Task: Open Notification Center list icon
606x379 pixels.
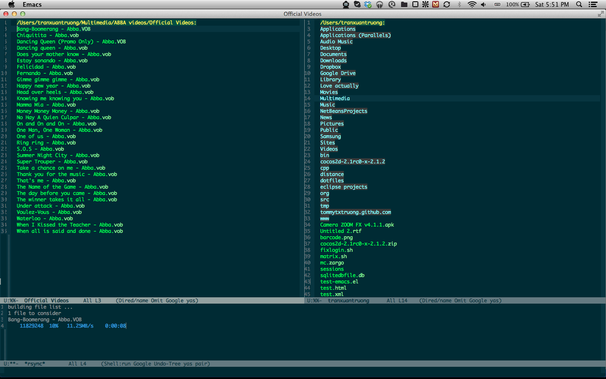Action: point(593,4)
